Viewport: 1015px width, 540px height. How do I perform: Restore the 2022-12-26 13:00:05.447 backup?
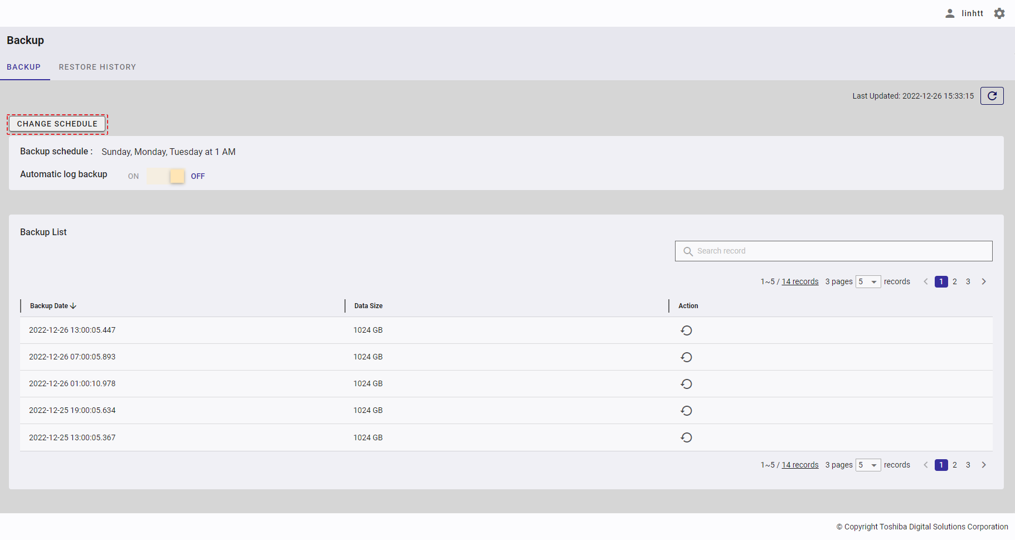coord(686,330)
